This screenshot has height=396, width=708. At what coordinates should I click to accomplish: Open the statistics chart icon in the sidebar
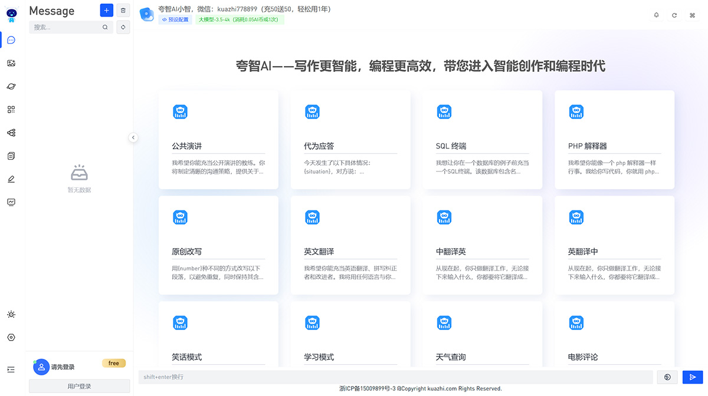tap(11, 202)
